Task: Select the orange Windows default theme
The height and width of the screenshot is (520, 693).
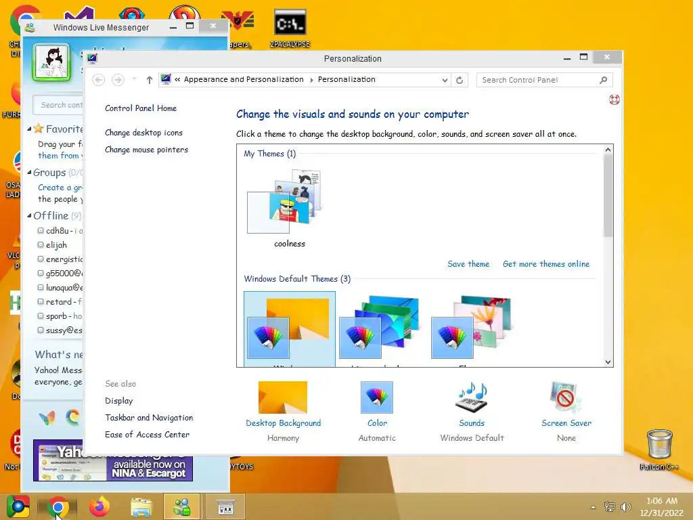Action: (290, 329)
